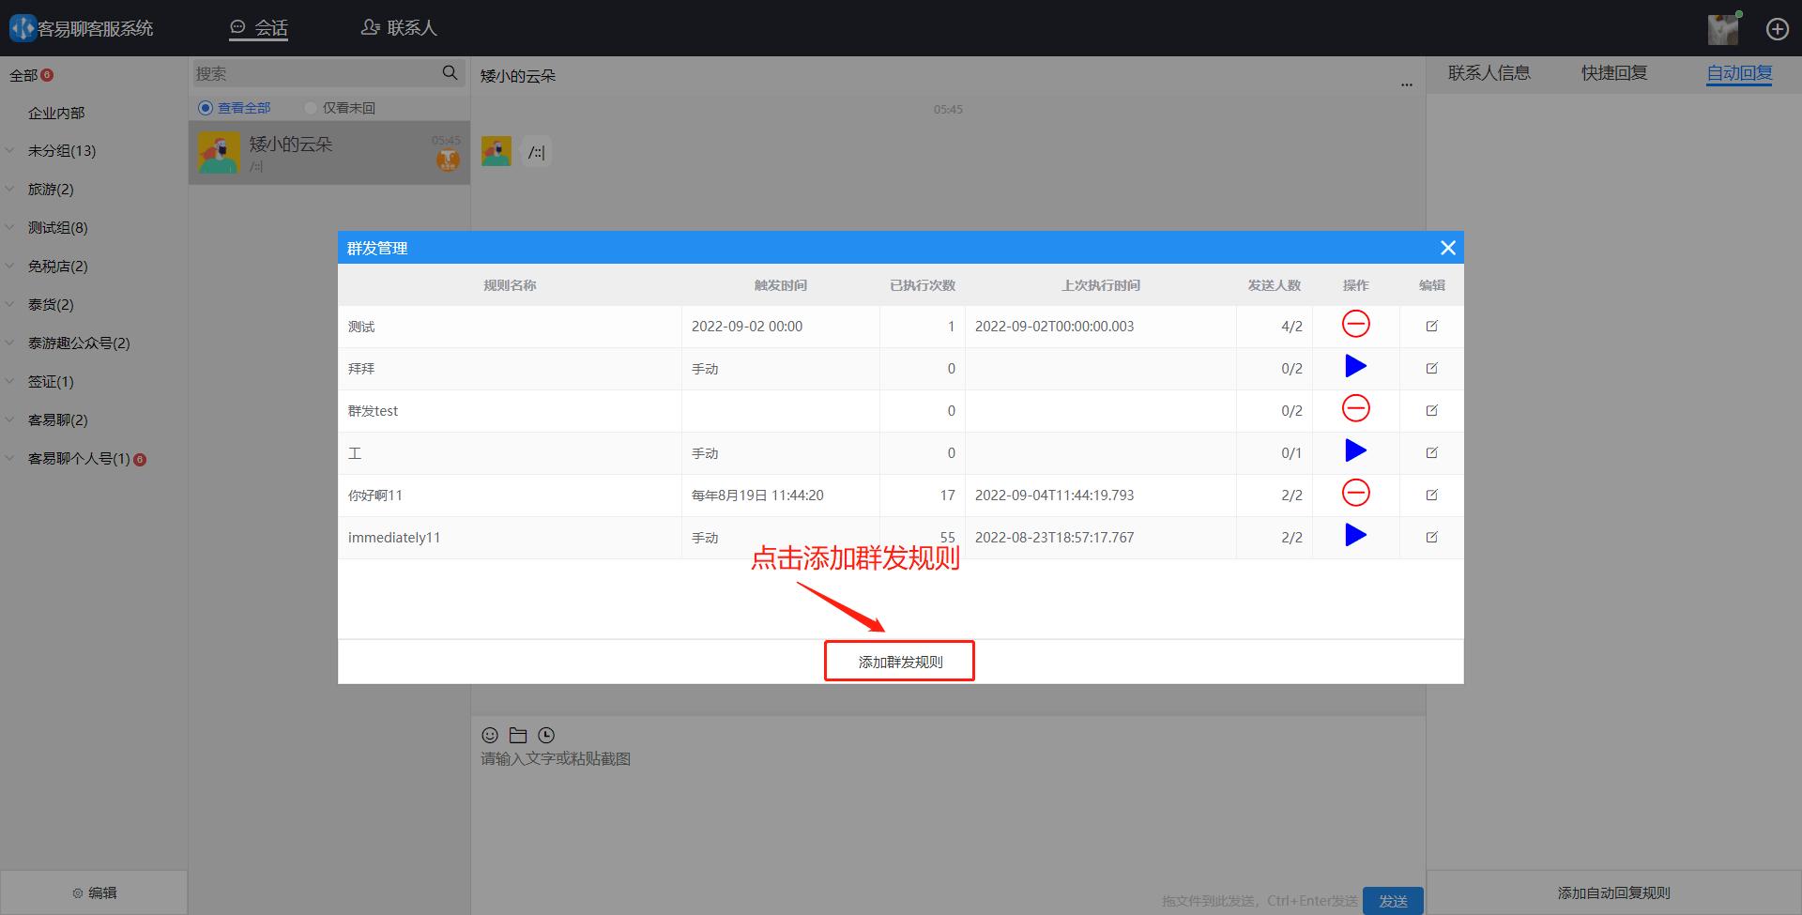Viewport: 1802px width, 915px height.
Task: Click 添加自动回复规则 at bottom right
Action: [1612, 892]
